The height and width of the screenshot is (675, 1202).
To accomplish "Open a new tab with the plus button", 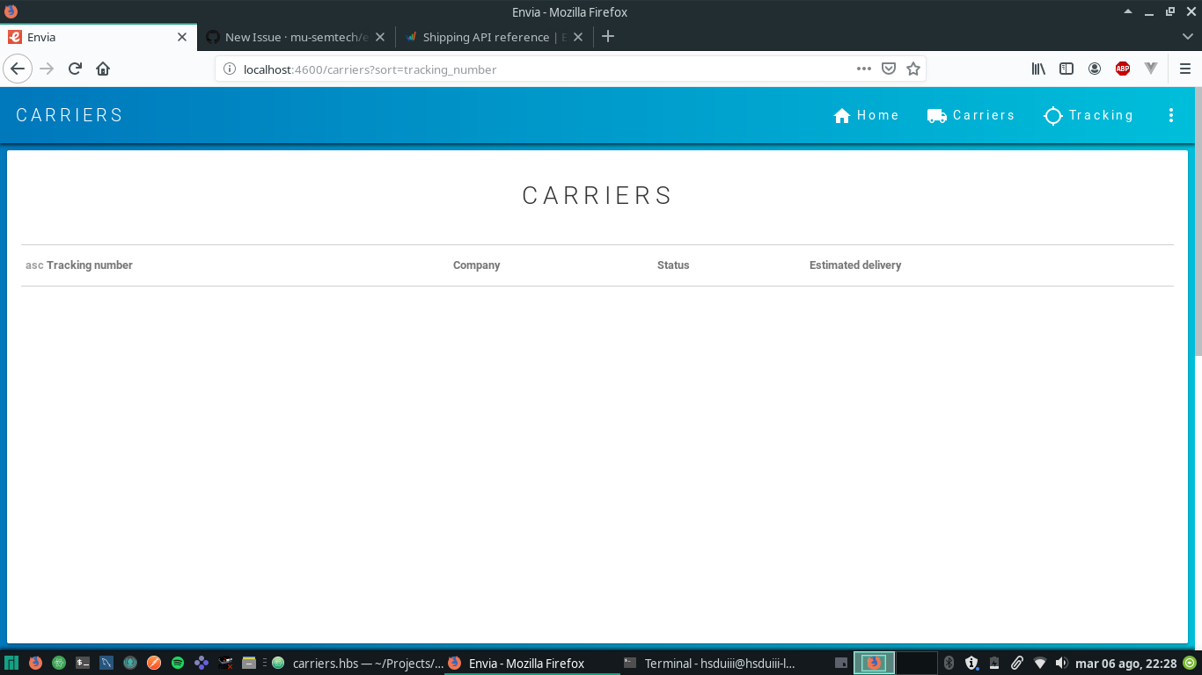I will (607, 37).
